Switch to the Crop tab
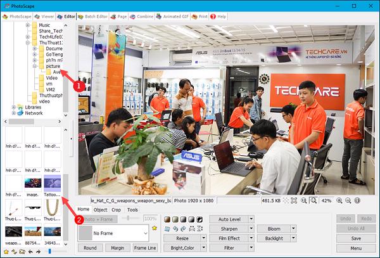The image size is (380, 258). 116,210
